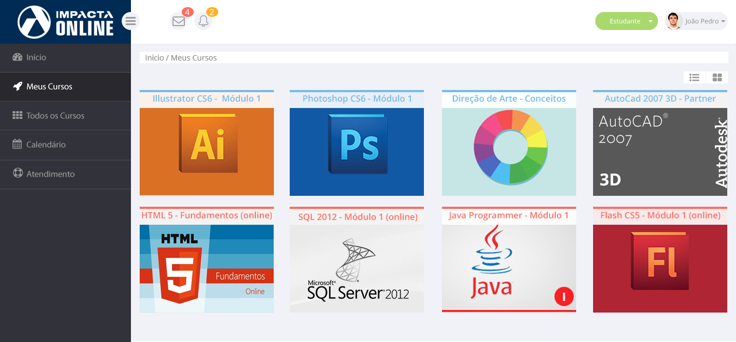Screen dimensions: 736x342
Task: Click the Photoshop Ps course thumbnail
Action: pyautogui.click(x=357, y=152)
